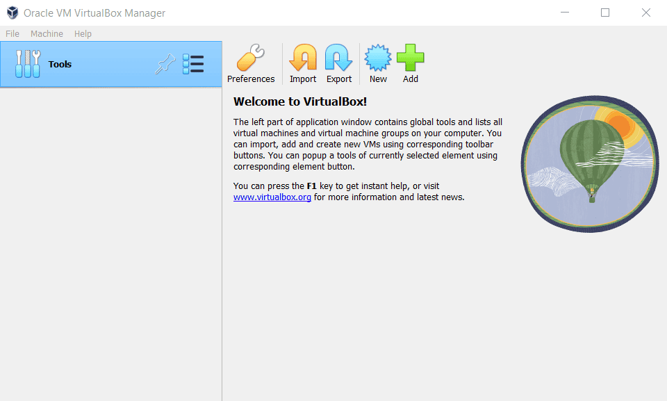
Task: Minimize the VirtualBox Manager window
Action: 564,13
